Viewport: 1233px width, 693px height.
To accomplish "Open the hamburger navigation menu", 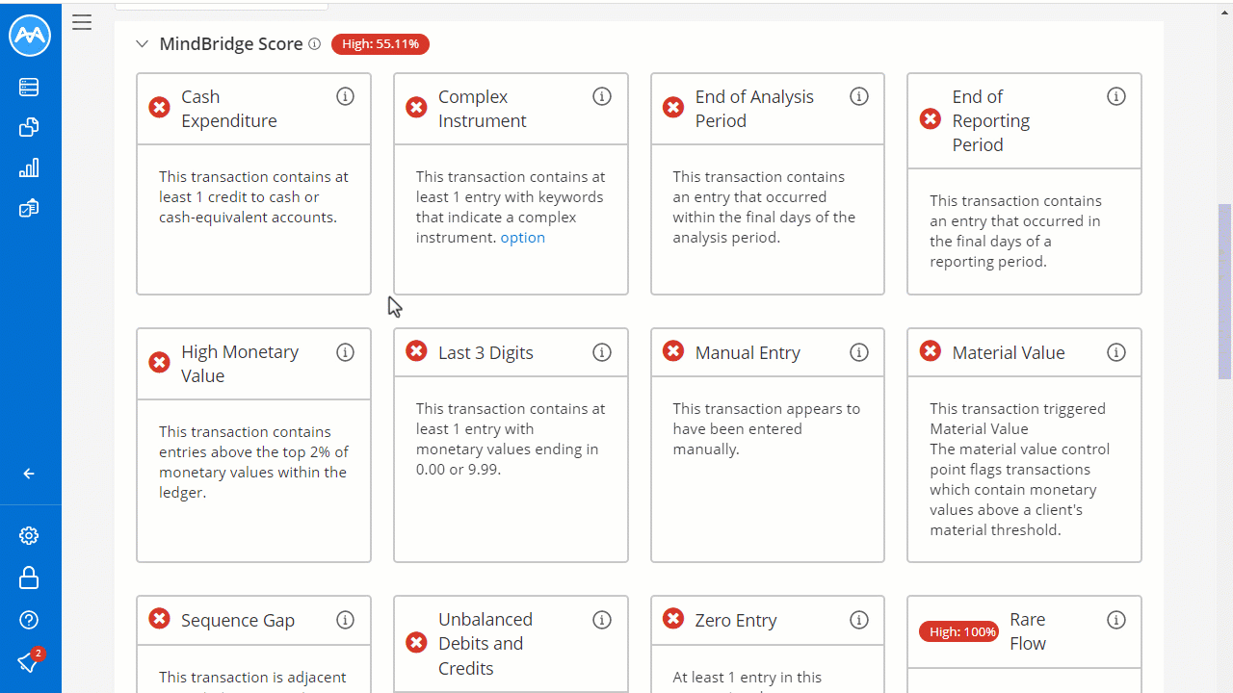I will point(81,21).
